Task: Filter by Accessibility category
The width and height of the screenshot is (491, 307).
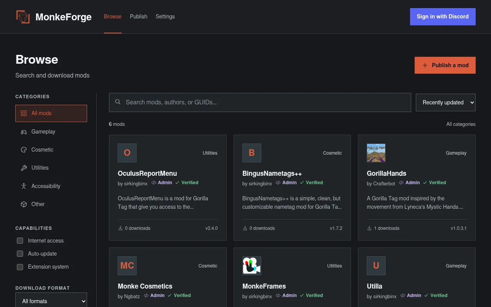Action: pyautogui.click(x=51, y=186)
